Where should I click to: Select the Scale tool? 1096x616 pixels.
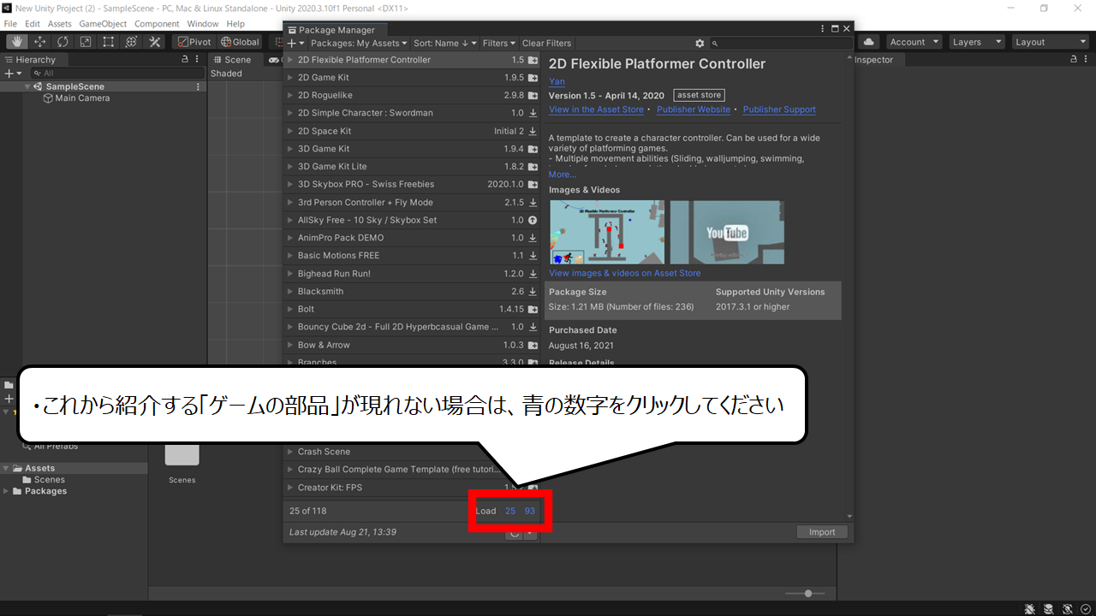pos(86,42)
